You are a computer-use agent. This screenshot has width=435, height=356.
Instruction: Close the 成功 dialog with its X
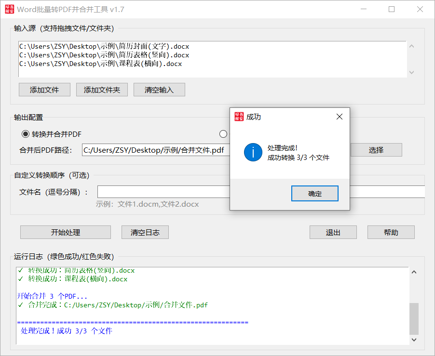pos(339,116)
